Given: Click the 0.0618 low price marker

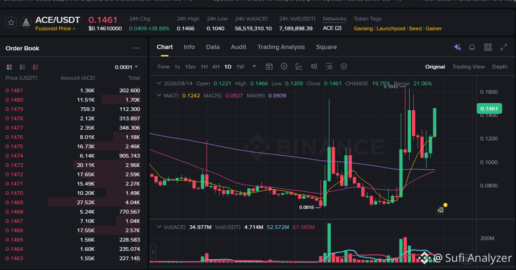Looking at the screenshot, I should 307,207.
